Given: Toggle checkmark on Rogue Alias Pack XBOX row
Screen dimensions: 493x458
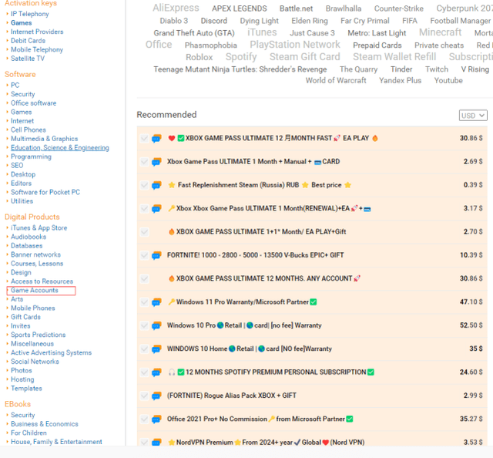Looking at the screenshot, I should point(144,396).
